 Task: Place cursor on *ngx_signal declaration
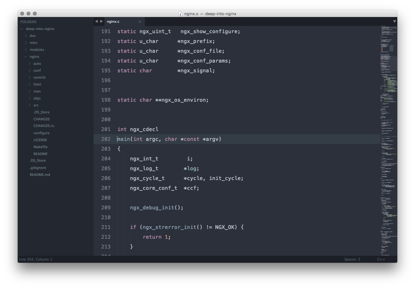click(x=196, y=70)
